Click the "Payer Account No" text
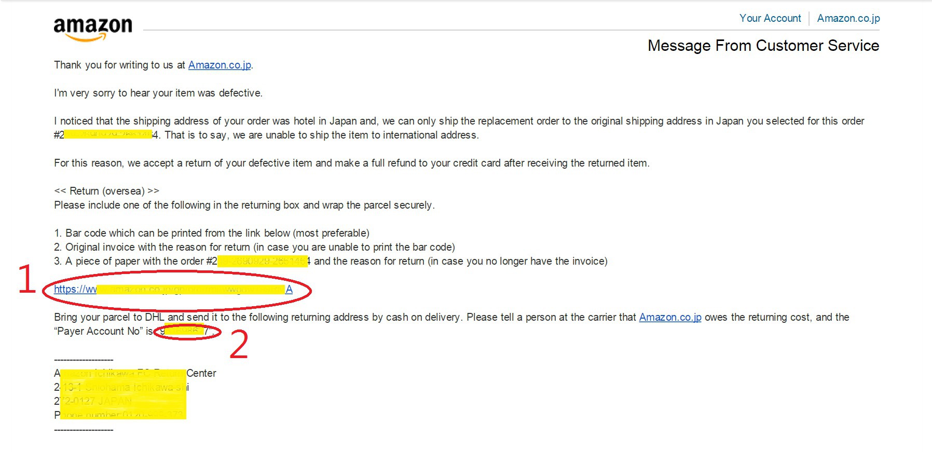This screenshot has width=932, height=452. click(x=99, y=331)
